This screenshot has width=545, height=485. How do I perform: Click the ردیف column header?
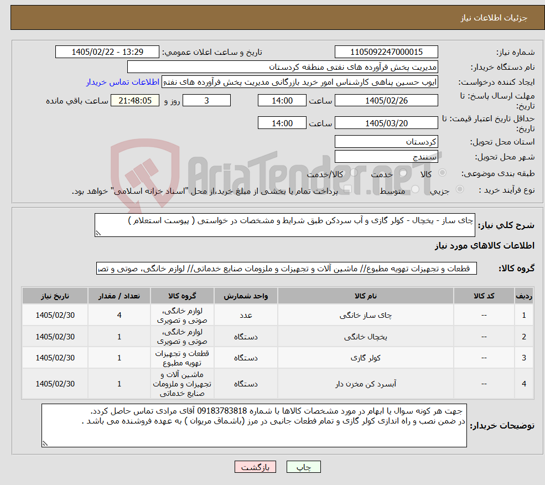coord(524,296)
